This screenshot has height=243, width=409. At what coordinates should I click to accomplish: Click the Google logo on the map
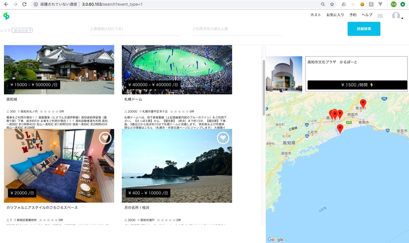pos(275,240)
